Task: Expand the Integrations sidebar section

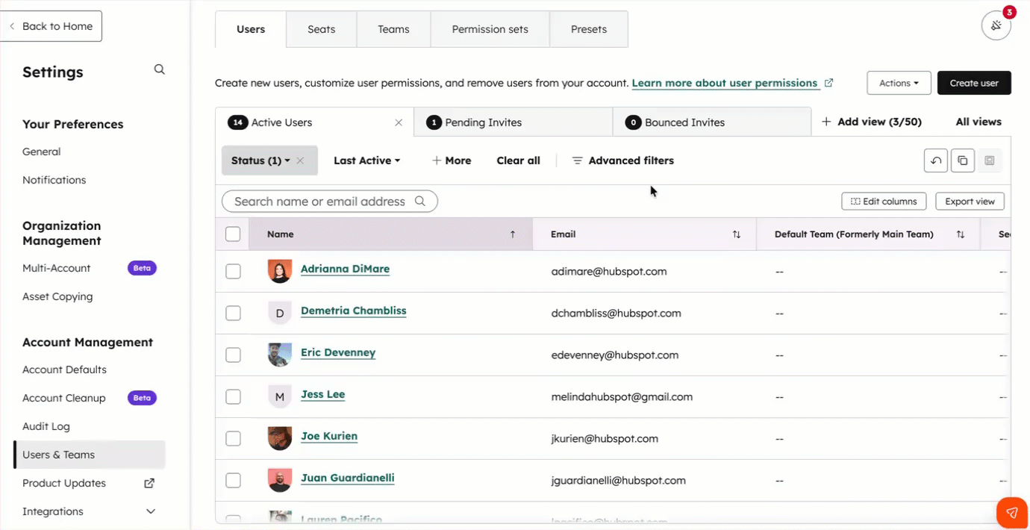Action: pos(150,511)
